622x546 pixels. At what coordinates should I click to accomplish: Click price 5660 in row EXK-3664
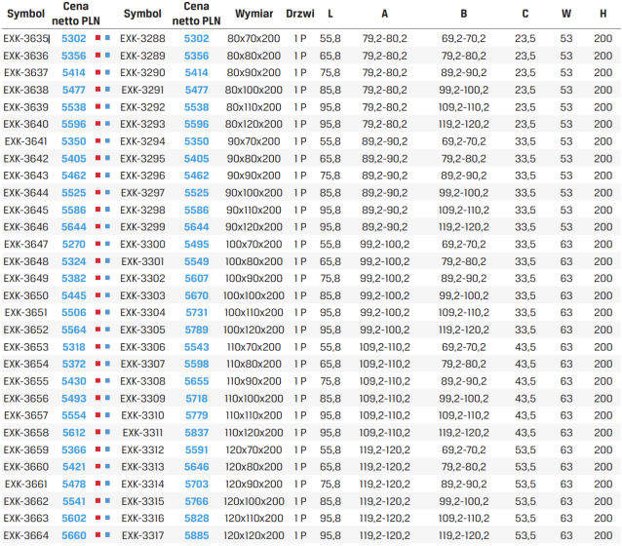click(x=74, y=535)
